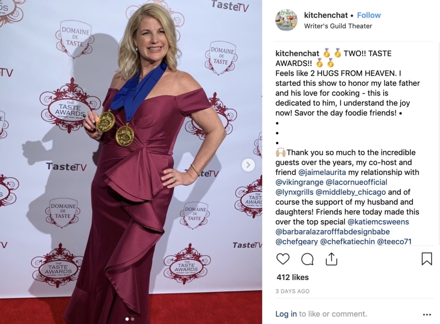Like the post with the heart icon
This screenshot has width=440, height=324.
[x=282, y=259]
